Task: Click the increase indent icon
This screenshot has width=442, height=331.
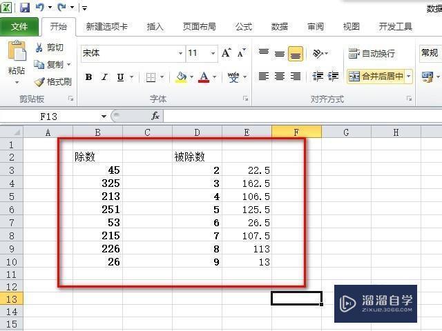Action: 333,77
